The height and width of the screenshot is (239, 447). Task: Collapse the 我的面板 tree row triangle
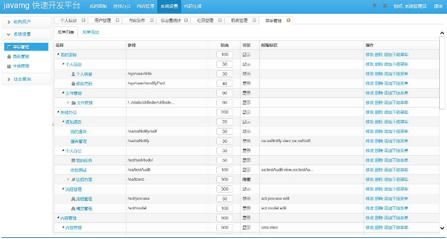(58, 54)
